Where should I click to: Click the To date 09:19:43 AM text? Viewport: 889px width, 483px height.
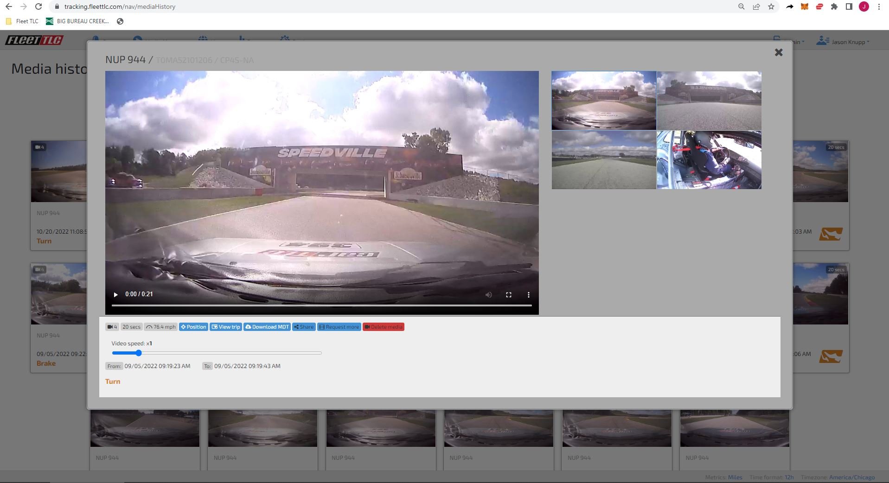pyautogui.click(x=247, y=366)
